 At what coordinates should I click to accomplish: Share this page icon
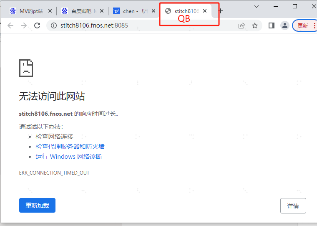[242, 26]
